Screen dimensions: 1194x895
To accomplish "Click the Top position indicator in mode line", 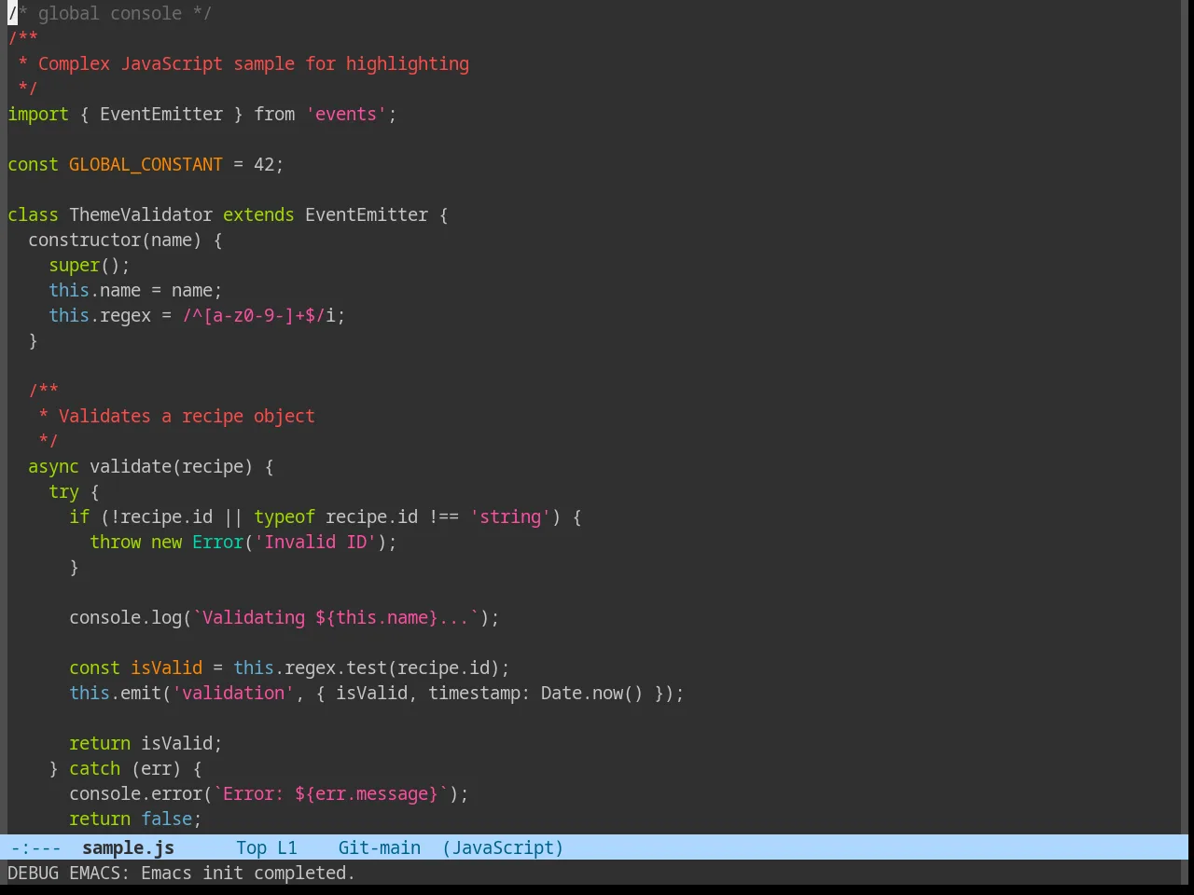I will click(251, 847).
